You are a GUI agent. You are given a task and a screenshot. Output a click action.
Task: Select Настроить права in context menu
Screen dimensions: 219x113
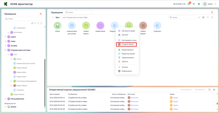pos(128,31)
